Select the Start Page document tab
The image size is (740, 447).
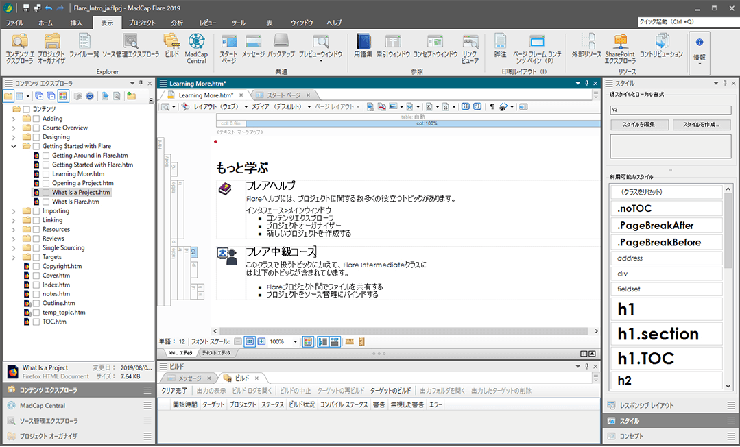[284, 95]
